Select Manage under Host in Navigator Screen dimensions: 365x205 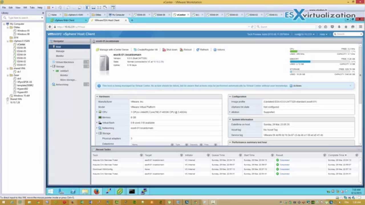click(x=60, y=51)
